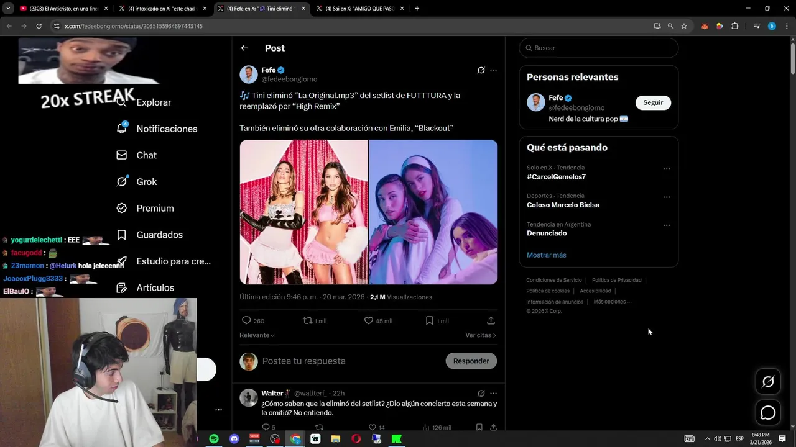Open Política de Privacidad link
The width and height of the screenshot is (796, 447).
tap(616, 280)
